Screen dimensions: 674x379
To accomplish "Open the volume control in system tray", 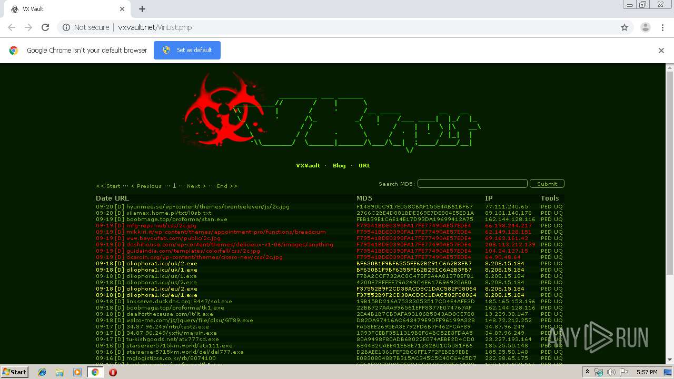I will pos(611,372).
